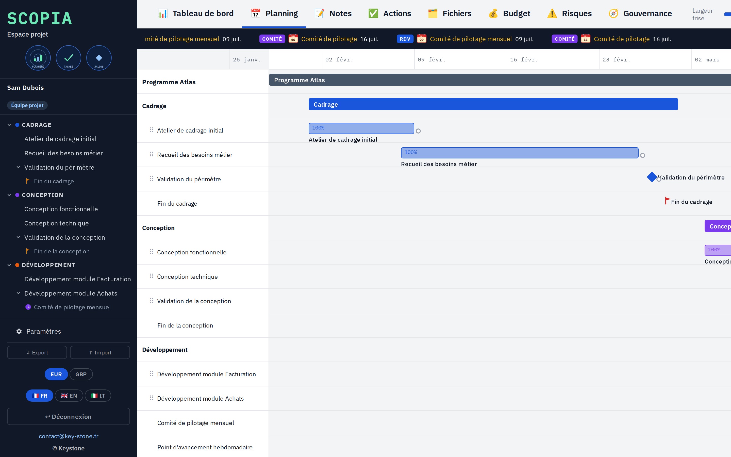Click the Export button
The height and width of the screenshot is (457, 731).
37,352
